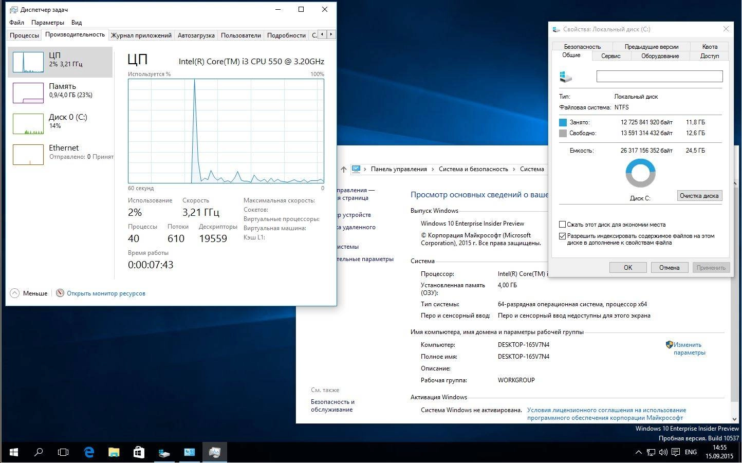The width and height of the screenshot is (742, 463).
Task: Expand chevron after Панель управления breadcrumb
Action: 433,169
